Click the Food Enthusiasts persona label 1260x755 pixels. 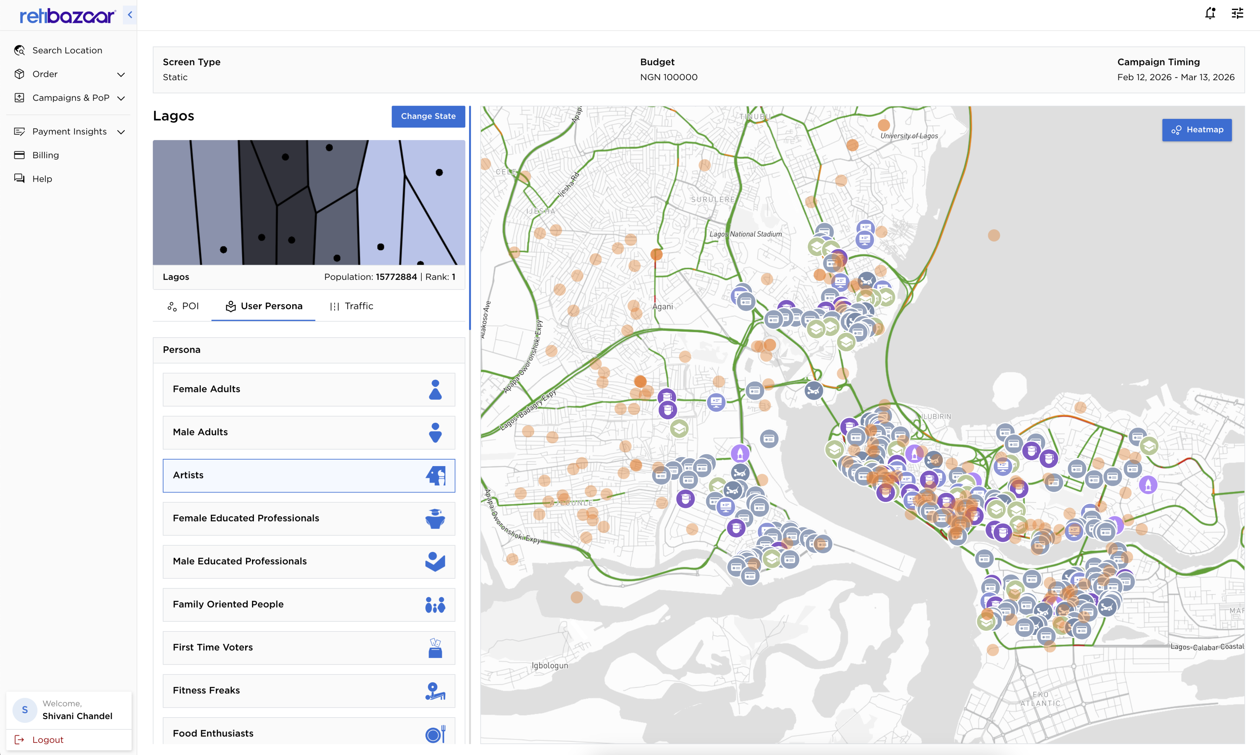click(213, 734)
